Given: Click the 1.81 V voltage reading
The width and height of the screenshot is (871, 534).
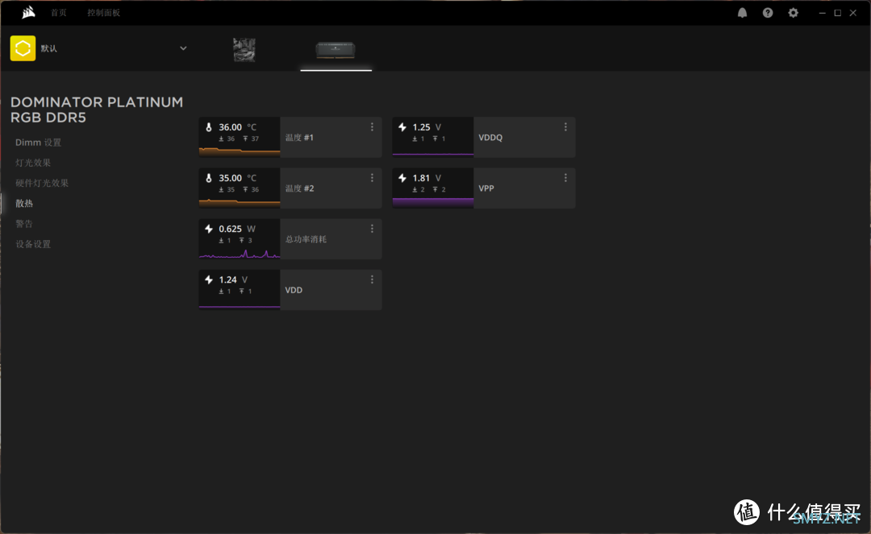Looking at the screenshot, I should tap(427, 178).
